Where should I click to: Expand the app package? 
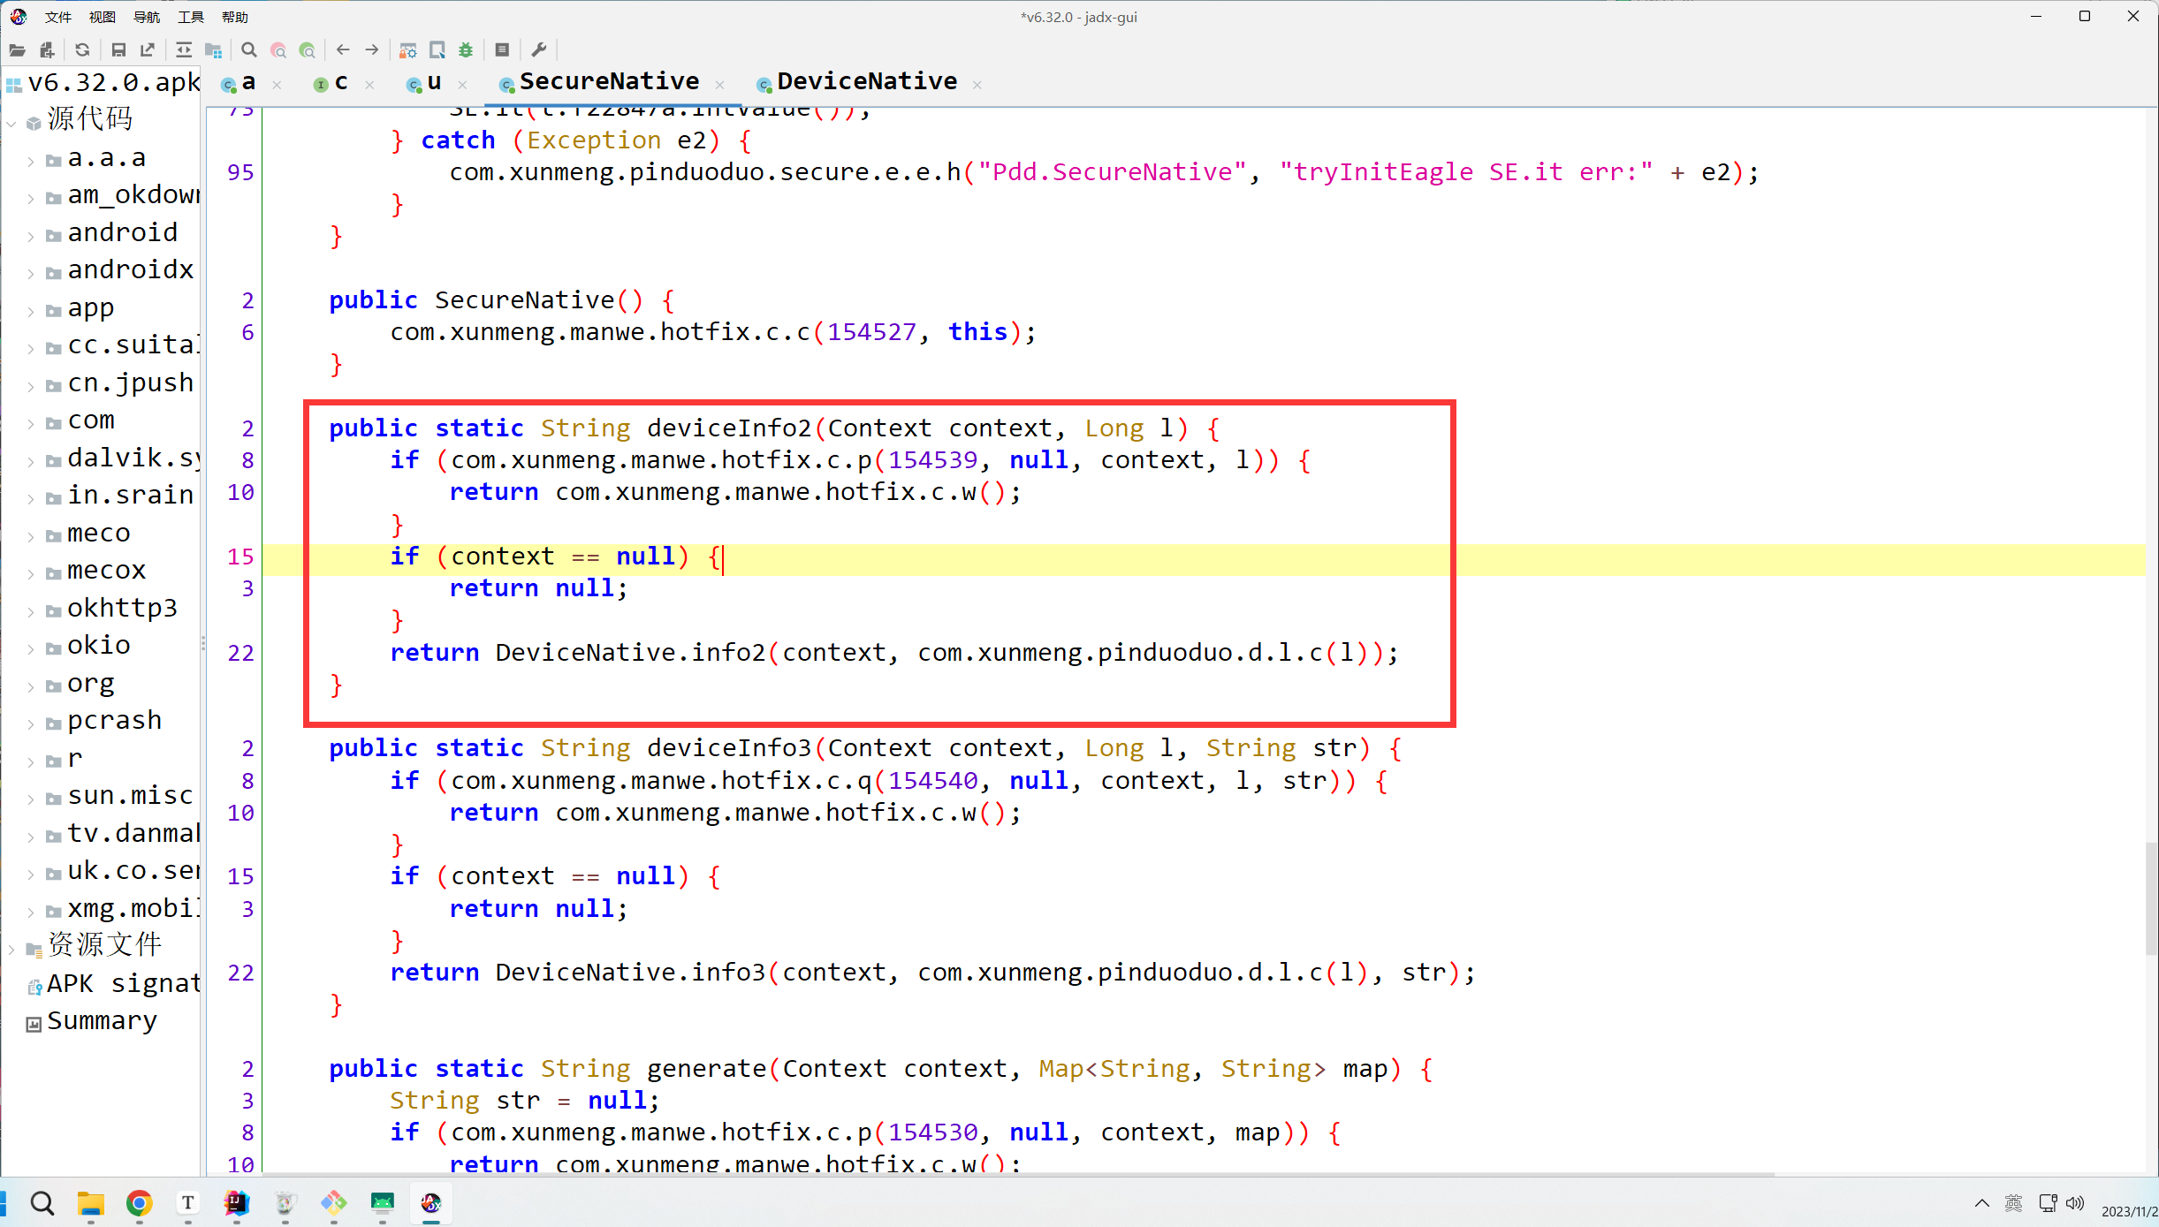(x=31, y=311)
